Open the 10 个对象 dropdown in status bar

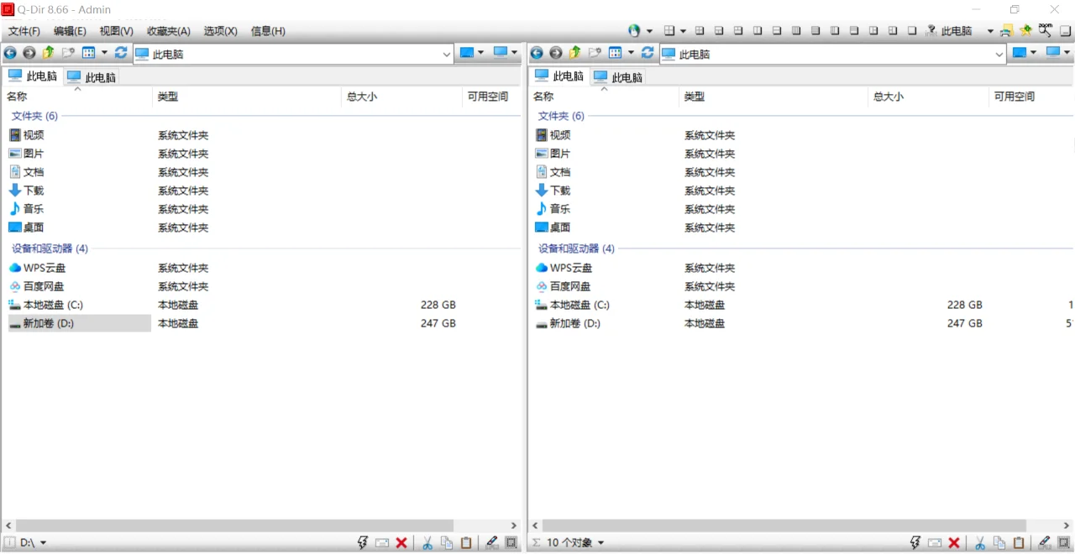pos(600,543)
